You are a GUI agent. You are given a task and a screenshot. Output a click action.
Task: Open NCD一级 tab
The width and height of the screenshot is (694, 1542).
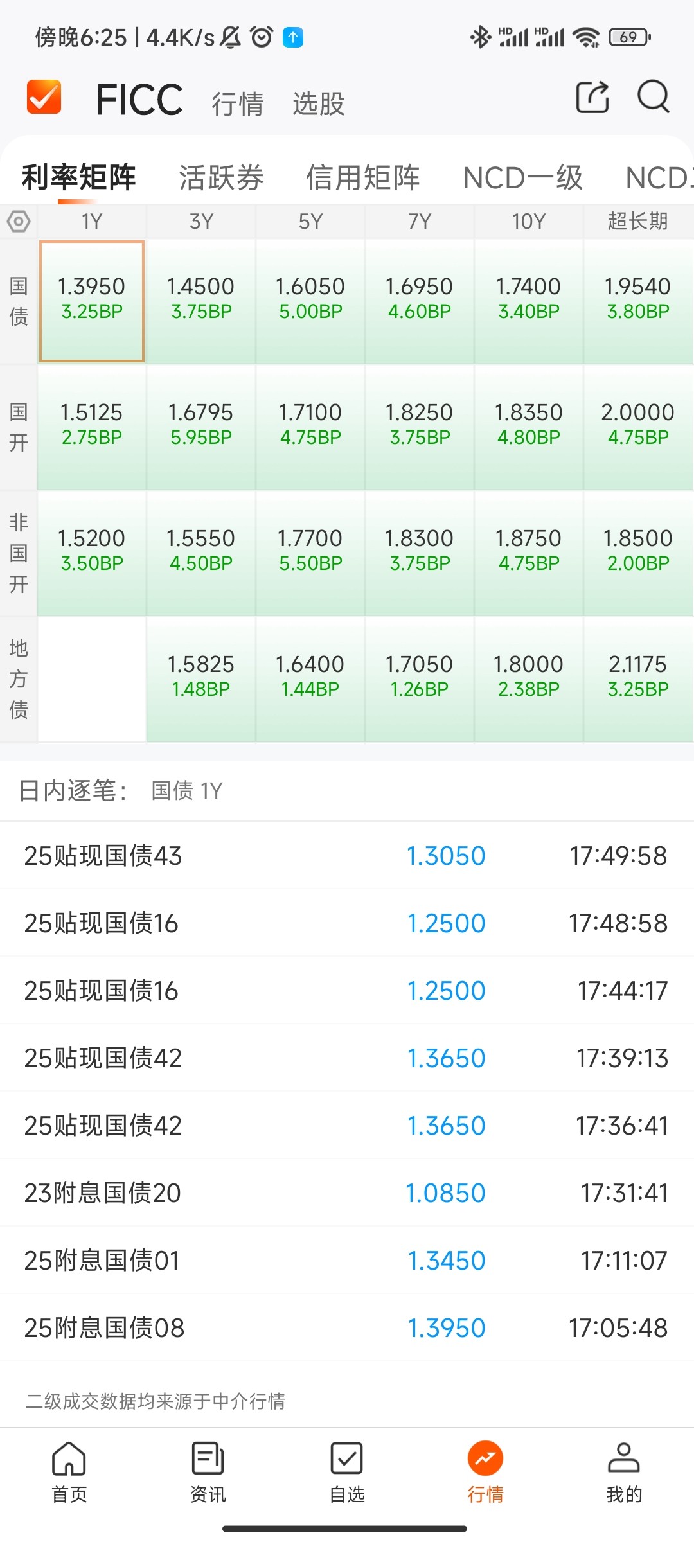[522, 177]
